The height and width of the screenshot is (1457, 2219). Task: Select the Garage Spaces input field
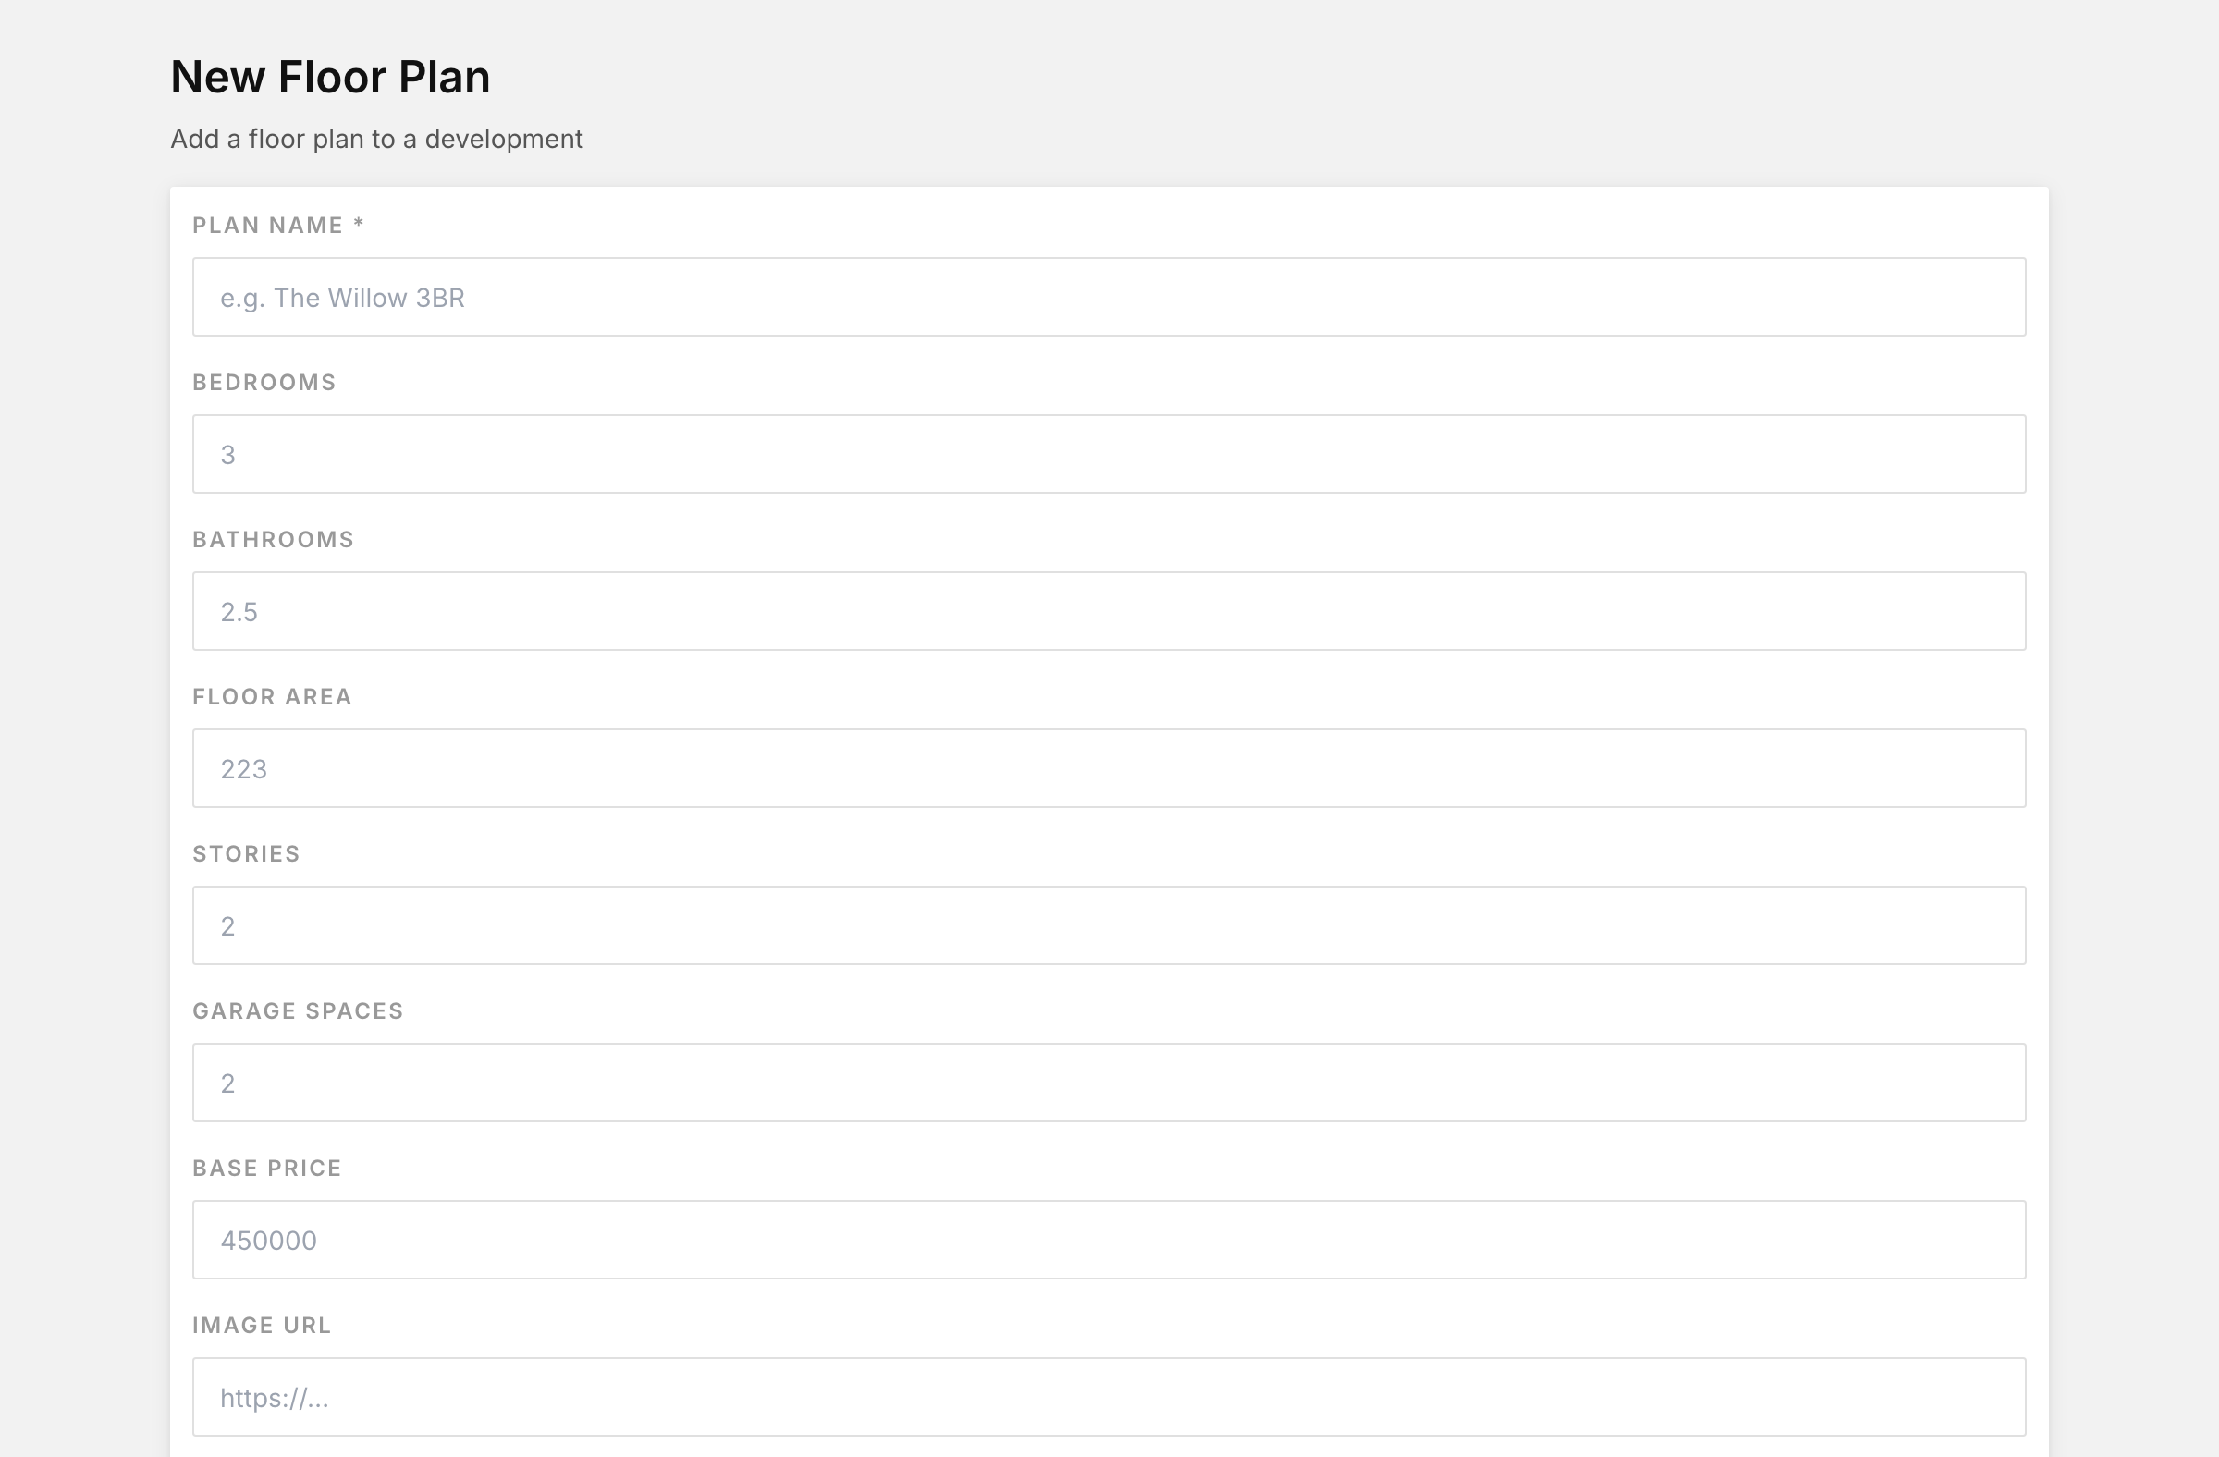[1109, 1083]
